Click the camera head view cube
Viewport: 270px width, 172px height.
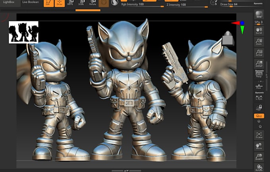point(228,38)
